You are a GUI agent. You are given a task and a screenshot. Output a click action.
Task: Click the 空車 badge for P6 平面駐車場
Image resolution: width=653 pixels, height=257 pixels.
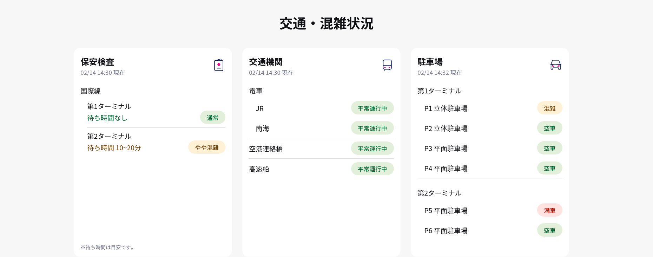click(549, 230)
